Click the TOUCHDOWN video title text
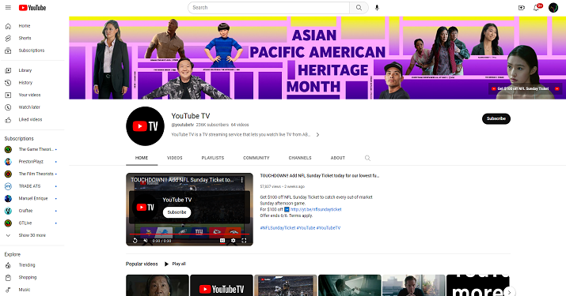 pos(320,176)
